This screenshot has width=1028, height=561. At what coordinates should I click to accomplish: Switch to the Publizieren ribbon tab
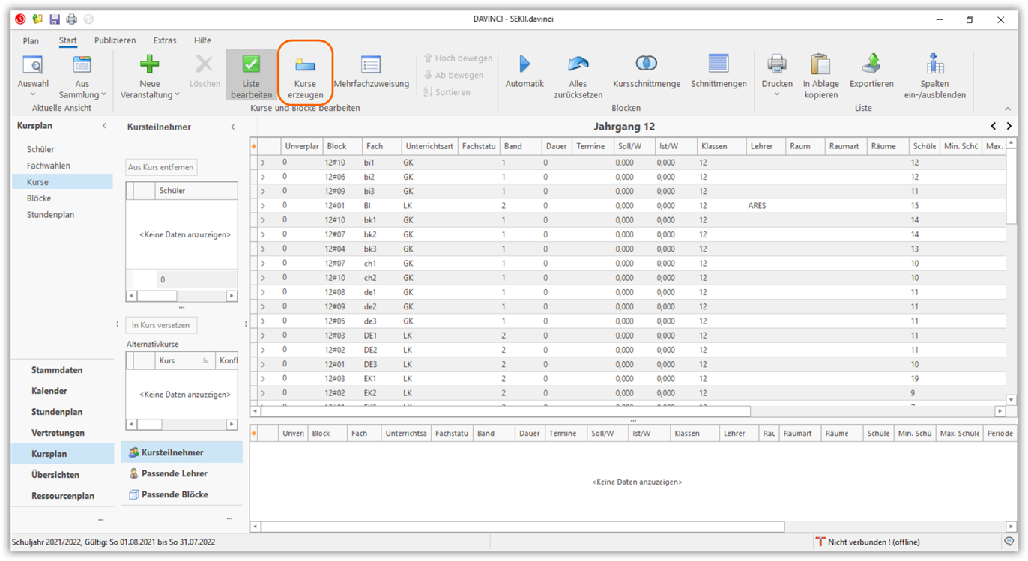[x=115, y=40]
